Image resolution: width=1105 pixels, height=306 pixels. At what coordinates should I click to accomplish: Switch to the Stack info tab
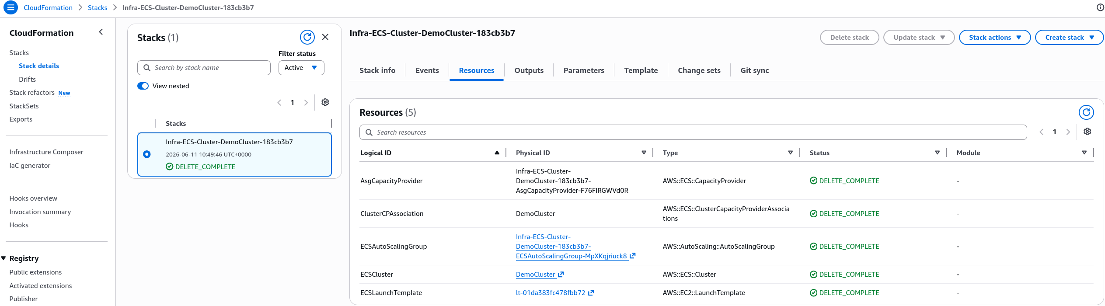[x=377, y=70]
